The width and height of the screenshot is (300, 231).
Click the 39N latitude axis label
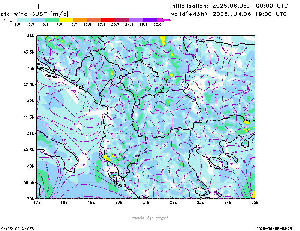31,198
